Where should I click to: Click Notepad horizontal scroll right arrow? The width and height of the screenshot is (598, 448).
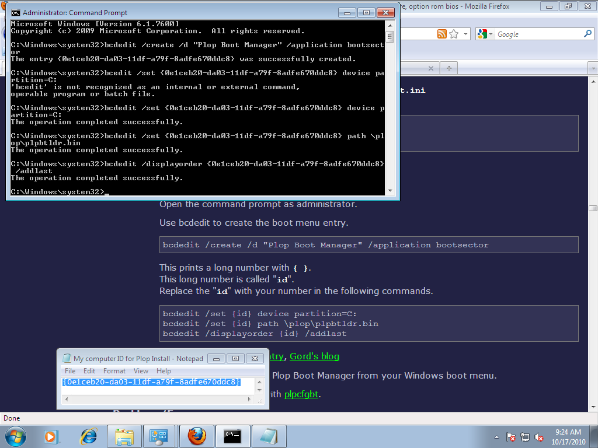pos(249,399)
